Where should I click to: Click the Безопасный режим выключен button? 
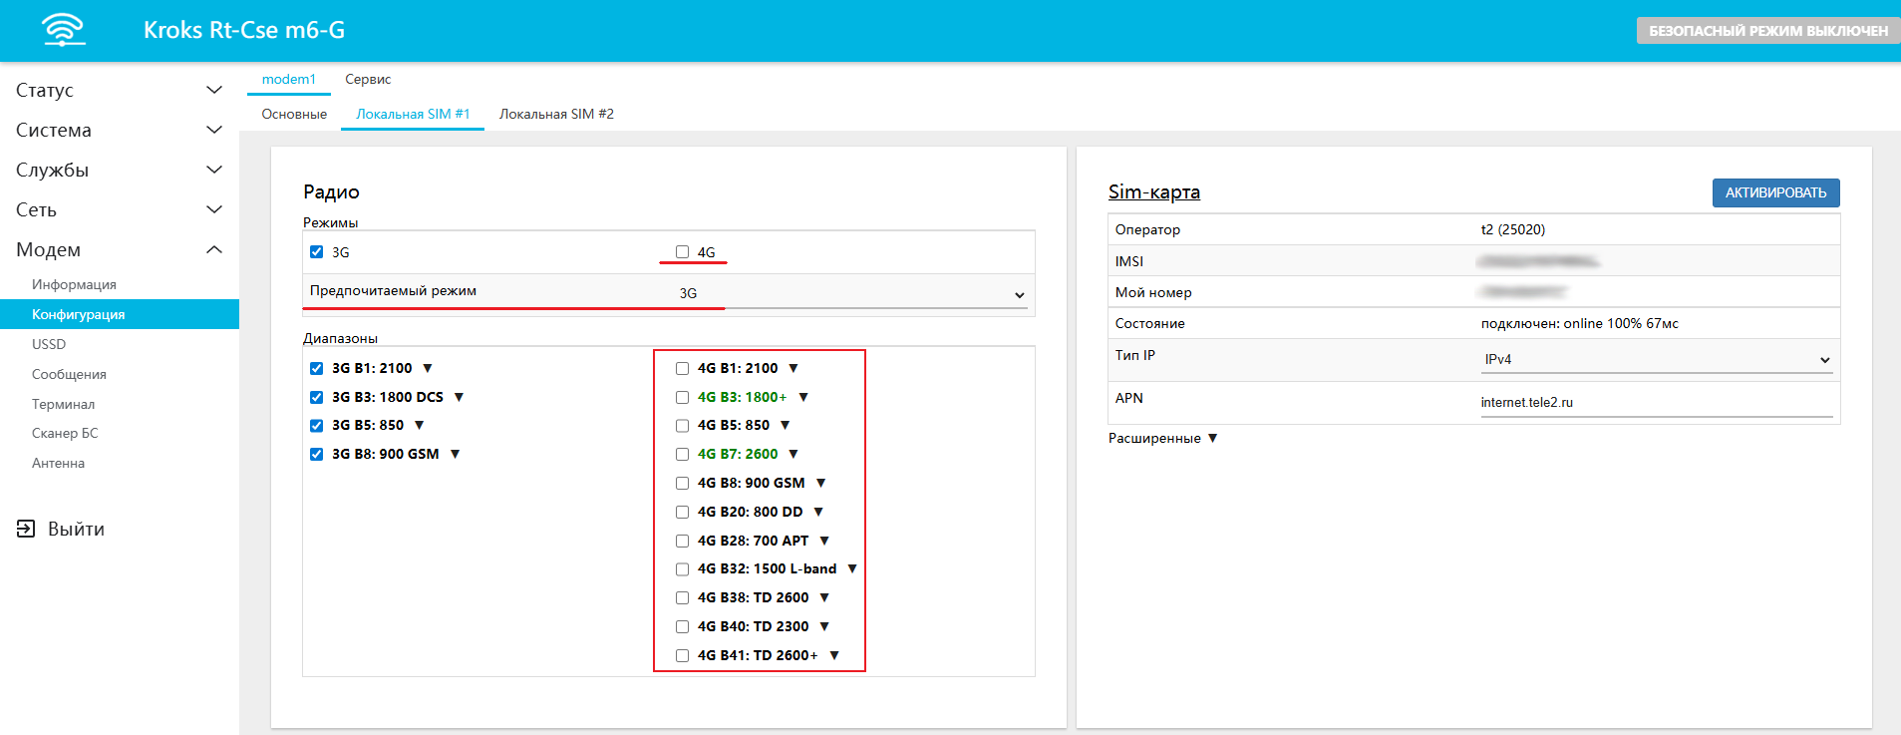pyautogui.click(x=1767, y=31)
